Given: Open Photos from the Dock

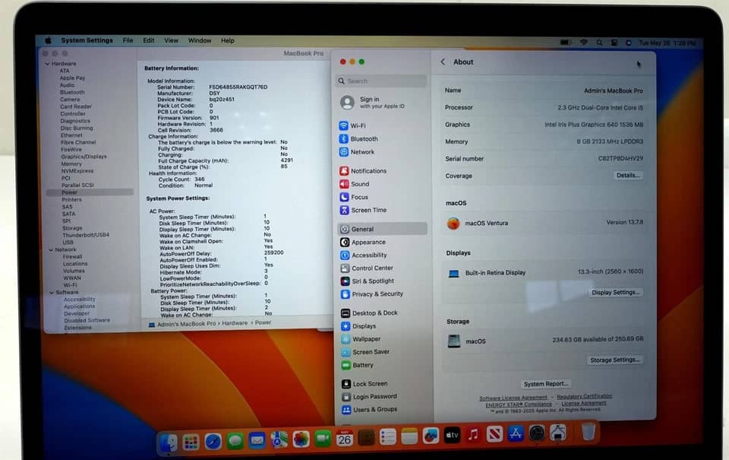Looking at the screenshot, I should click(x=301, y=439).
